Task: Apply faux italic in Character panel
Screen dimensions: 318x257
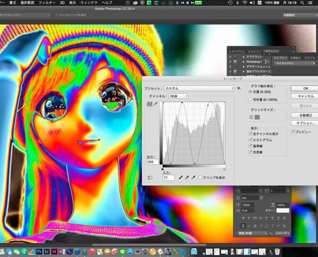Action: click(x=249, y=218)
